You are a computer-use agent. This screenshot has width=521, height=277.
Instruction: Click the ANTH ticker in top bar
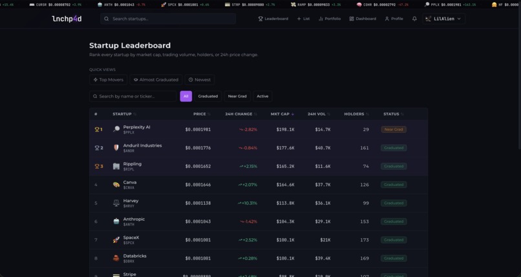(x=122, y=5)
